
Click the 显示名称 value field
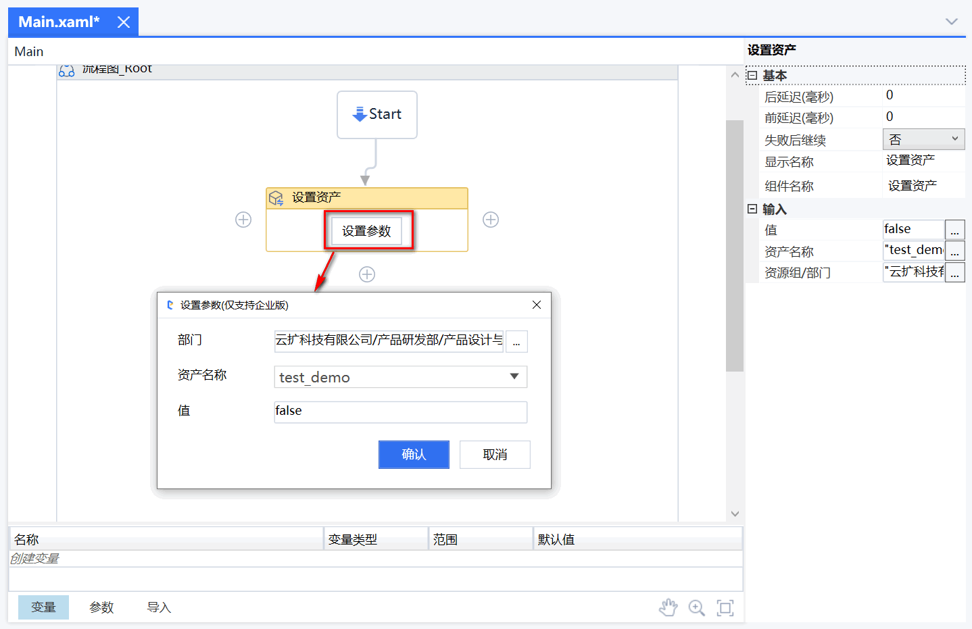924,161
